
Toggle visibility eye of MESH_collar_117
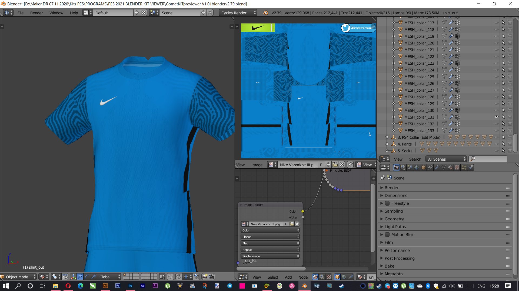[x=496, y=23]
